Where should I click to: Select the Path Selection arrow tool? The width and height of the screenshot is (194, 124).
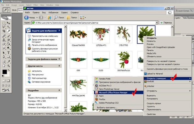tap(4, 53)
